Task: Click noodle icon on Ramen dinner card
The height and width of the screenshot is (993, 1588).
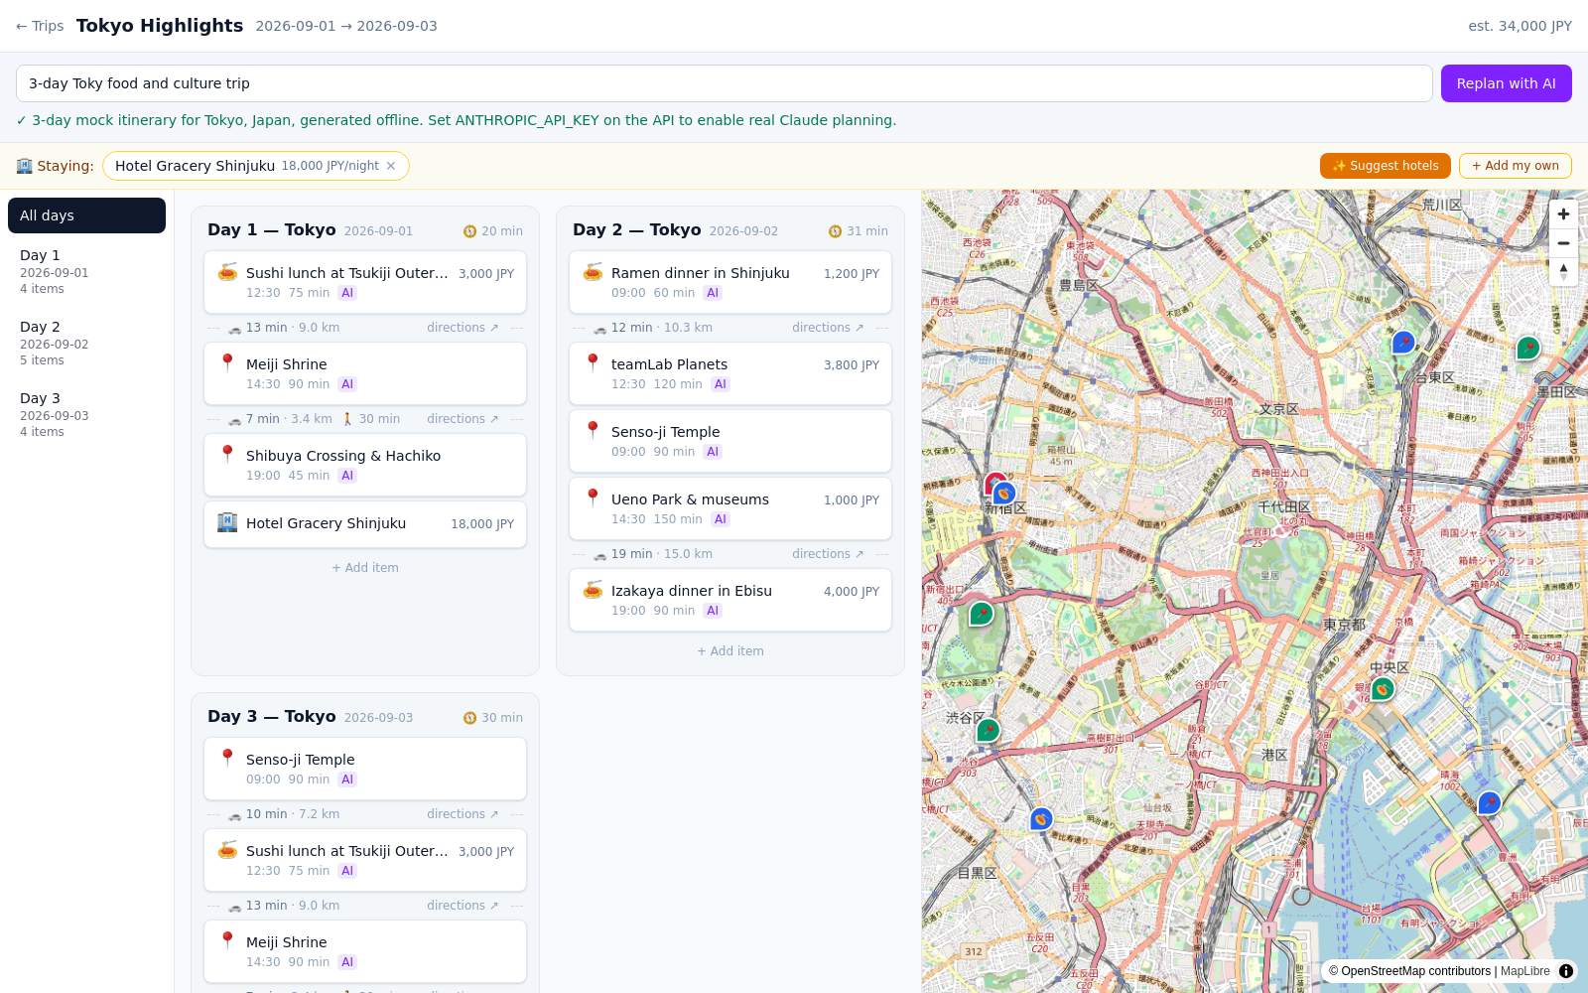Action: coord(593,272)
